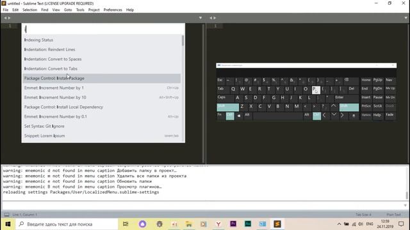Choose Indexing Status command
Image resolution: width=410 pixels, height=230 pixels.
[x=101, y=40]
